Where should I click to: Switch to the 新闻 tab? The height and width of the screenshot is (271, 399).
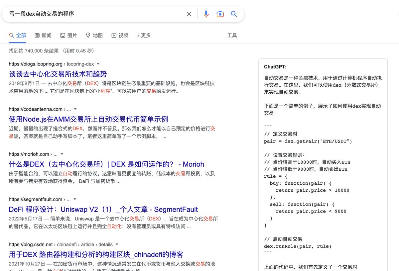(43, 35)
